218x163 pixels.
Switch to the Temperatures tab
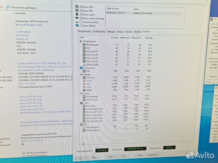(x=84, y=31)
